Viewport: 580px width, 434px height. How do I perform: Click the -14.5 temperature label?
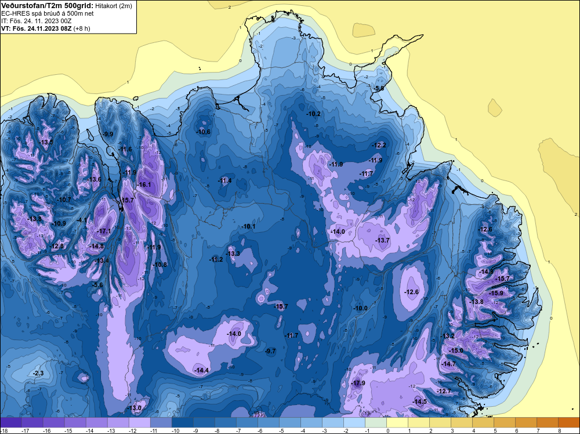pos(420,402)
